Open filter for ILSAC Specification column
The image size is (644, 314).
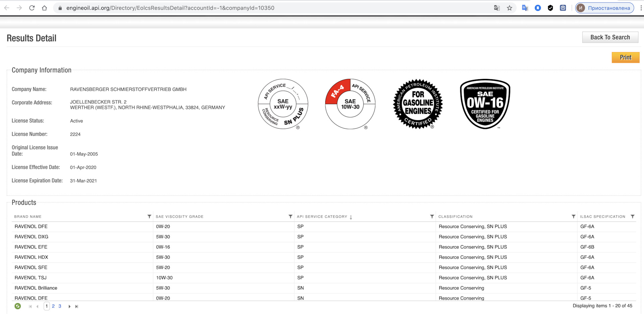[x=633, y=217]
